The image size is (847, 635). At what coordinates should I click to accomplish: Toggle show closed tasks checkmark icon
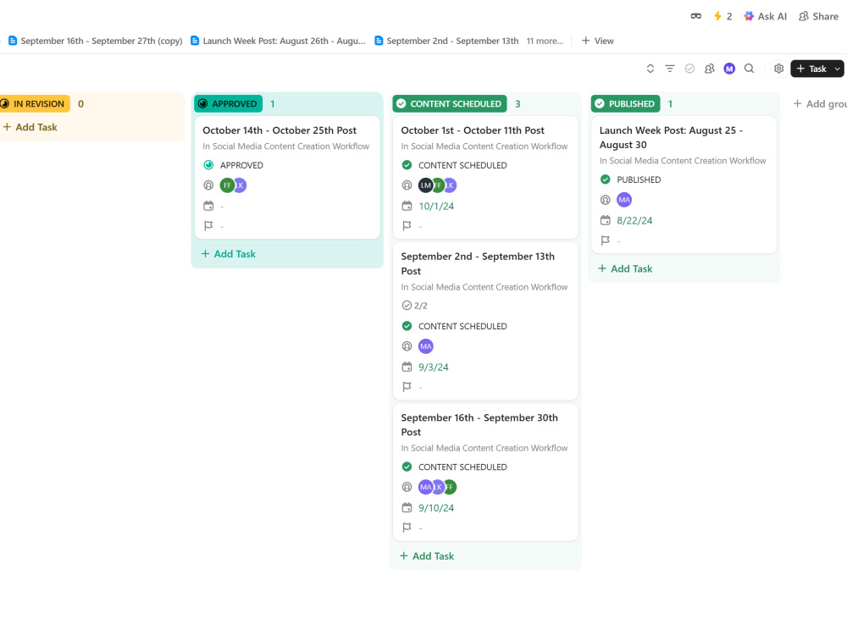click(x=689, y=69)
